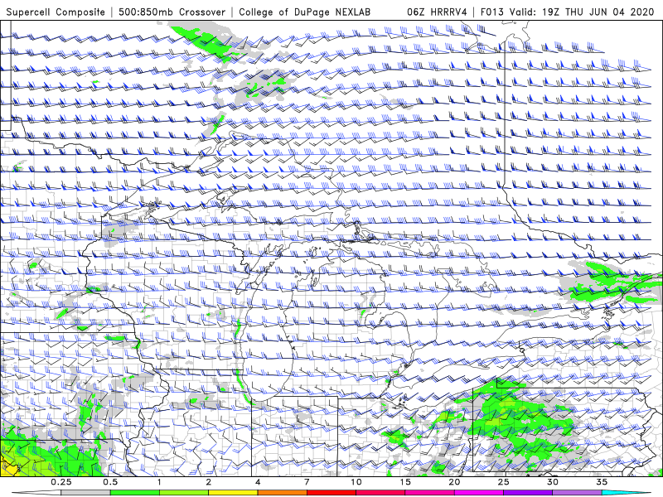Click the colorbar label '15'

coord(405,482)
